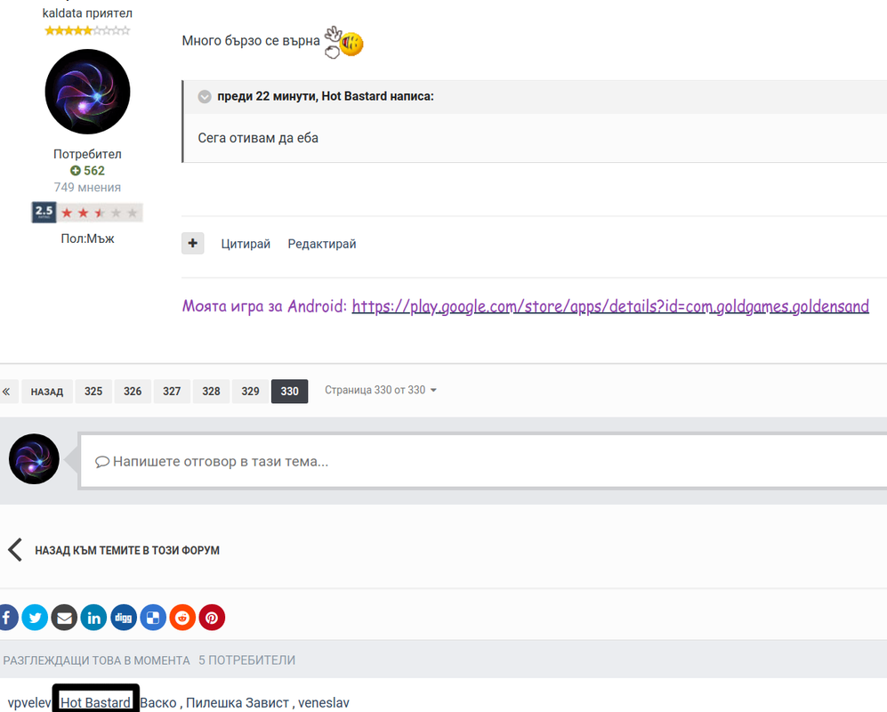Screen dimensions: 887x712
Task: Go to previous page НАЗАД
Action: pyautogui.click(x=47, y=391)
